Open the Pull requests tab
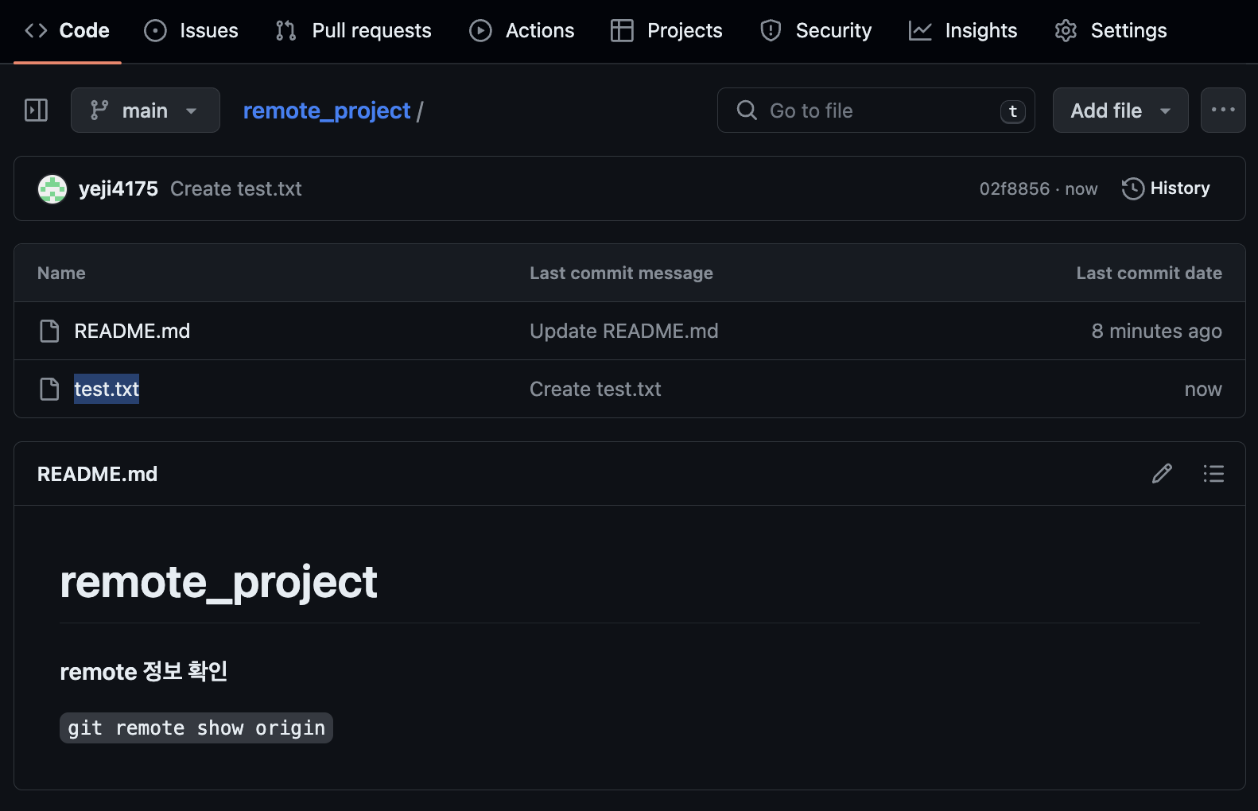 point(353,30)
